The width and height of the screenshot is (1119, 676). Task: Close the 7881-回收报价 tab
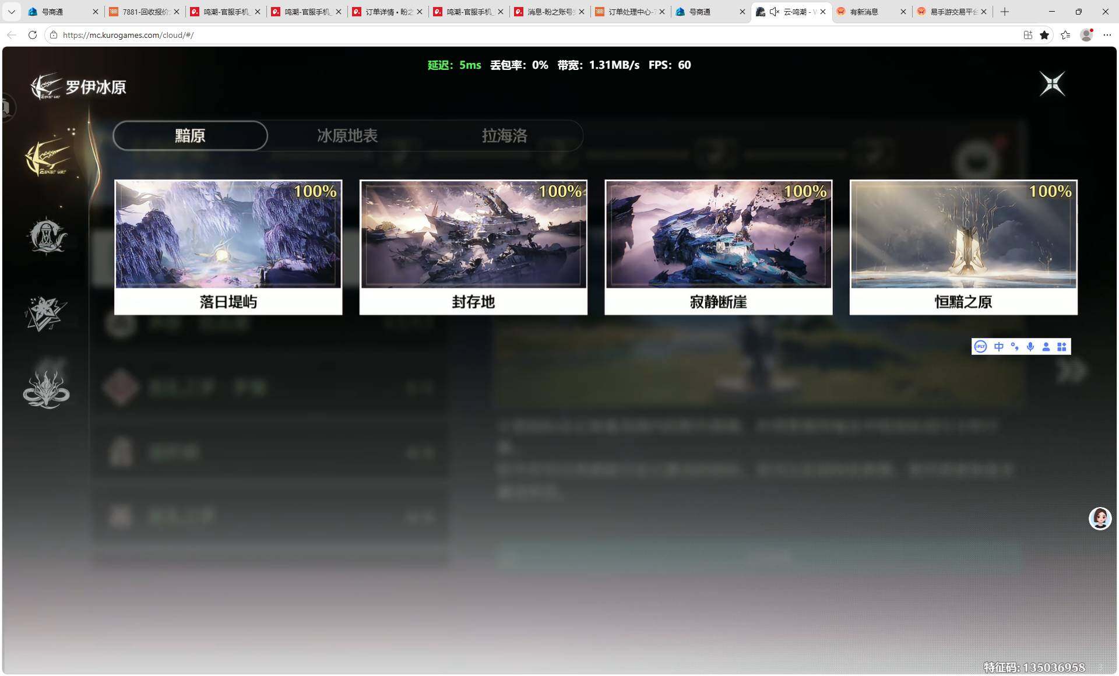coord(177,12)
